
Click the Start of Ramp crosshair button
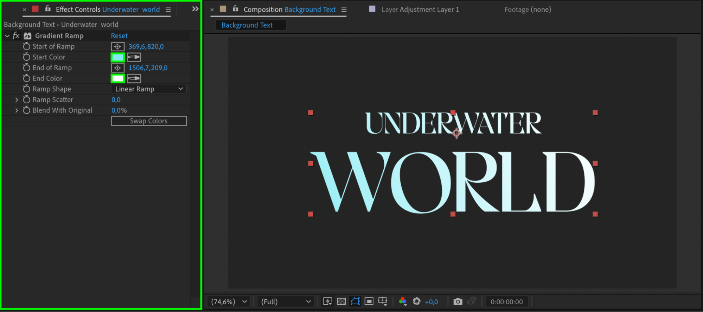click(117, 47)
